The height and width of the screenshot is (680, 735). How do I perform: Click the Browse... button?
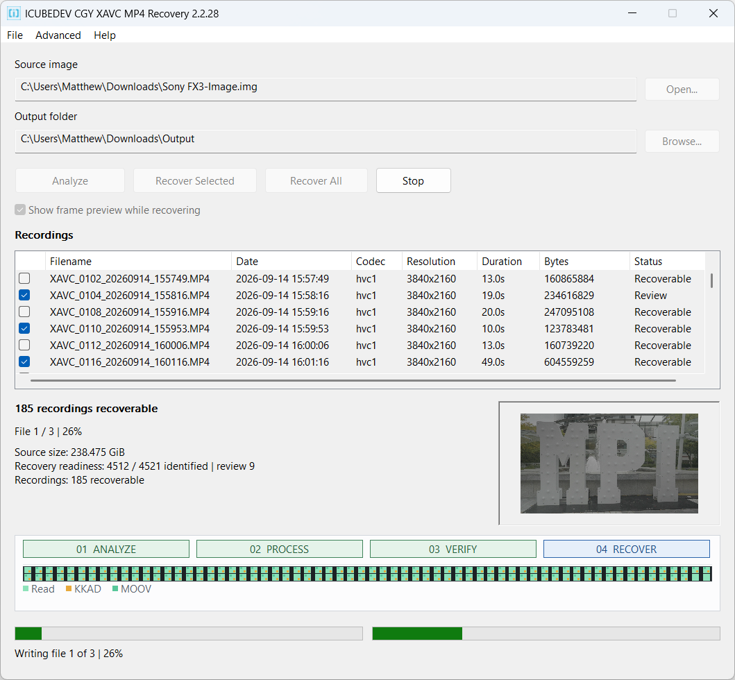pyautogui.click(x=682, y=141)
